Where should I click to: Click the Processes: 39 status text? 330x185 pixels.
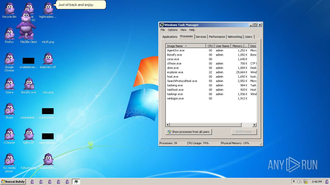[168, 143]
